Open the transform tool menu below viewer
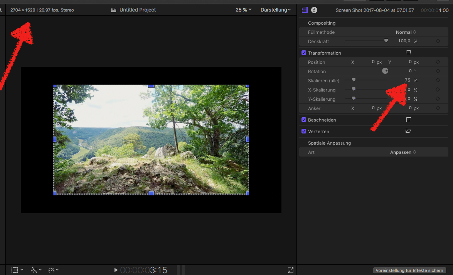Screen dimensions: 453x275 (17, 270)
